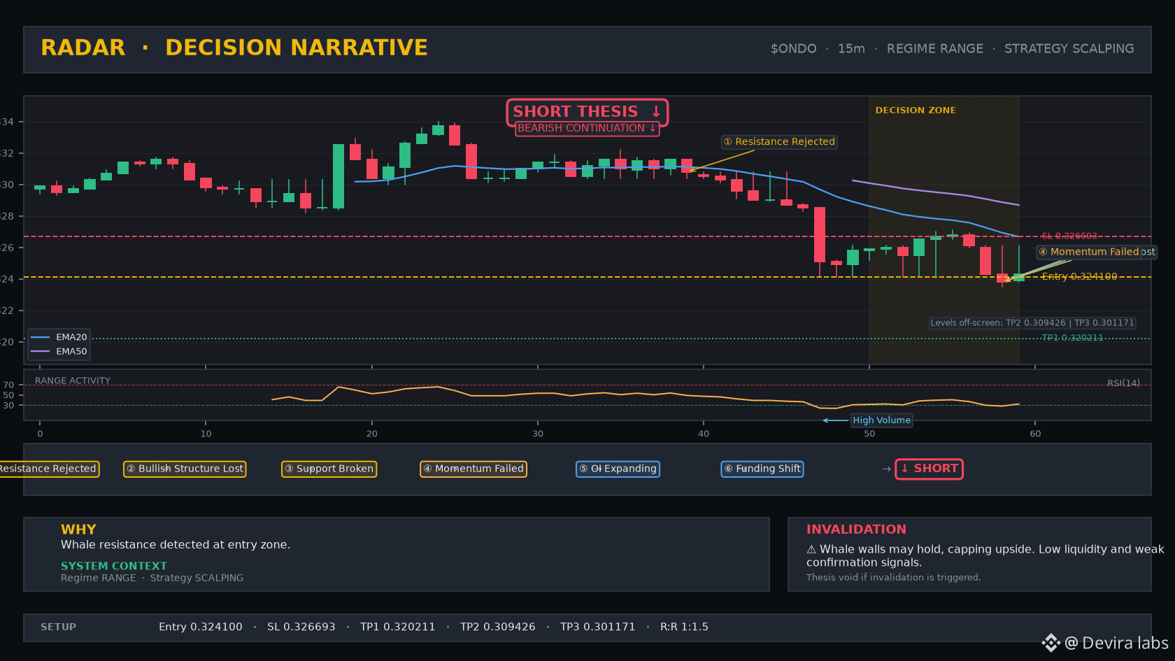Click the RANGE ACTIVITY panel title

(x=73, y=381)
